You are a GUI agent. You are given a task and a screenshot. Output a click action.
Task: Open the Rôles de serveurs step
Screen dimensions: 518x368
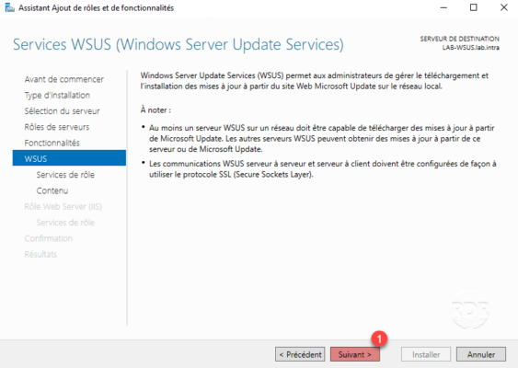click(57, 127)
